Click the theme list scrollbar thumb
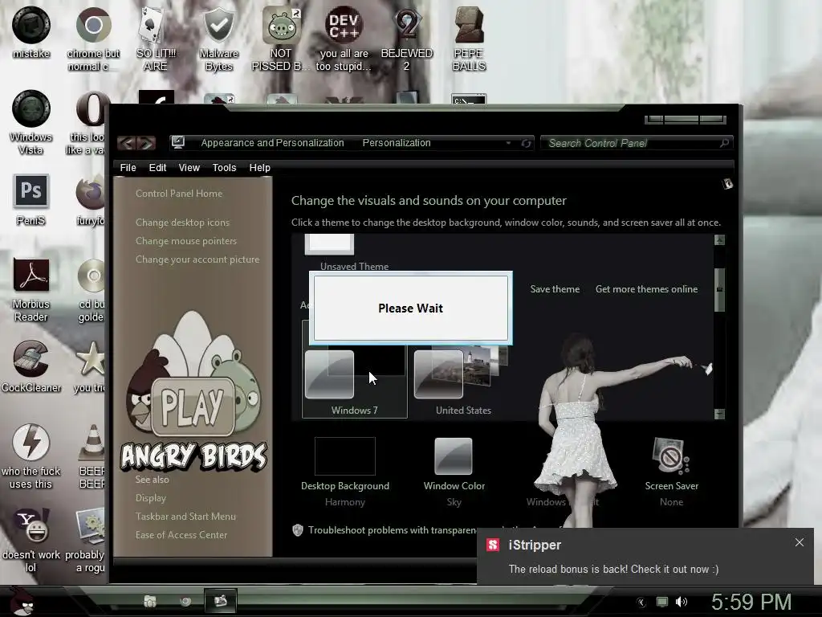822x617 pixels. click(x=719, y=289)
